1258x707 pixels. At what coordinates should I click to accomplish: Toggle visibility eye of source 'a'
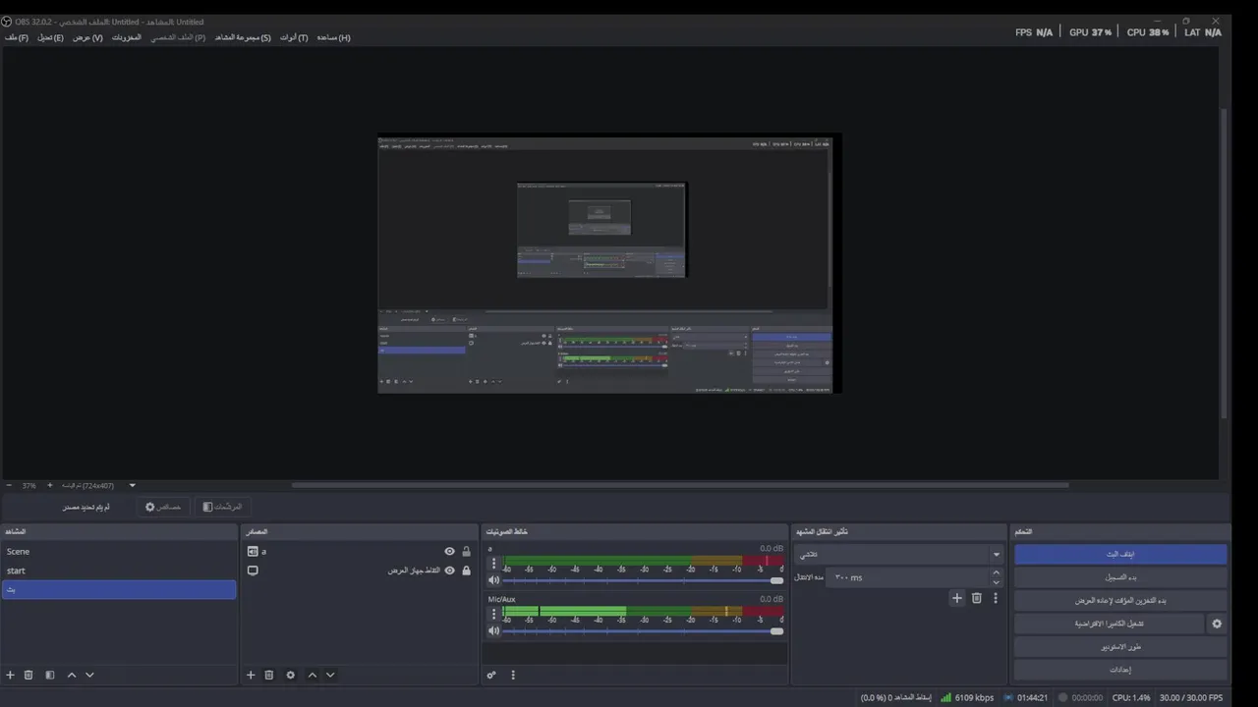coord(449,552)
